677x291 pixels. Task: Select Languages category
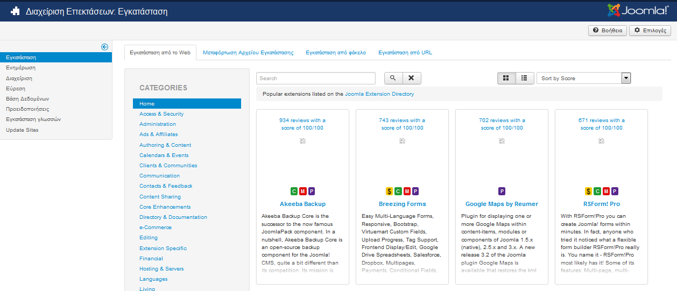pos(153,279)
